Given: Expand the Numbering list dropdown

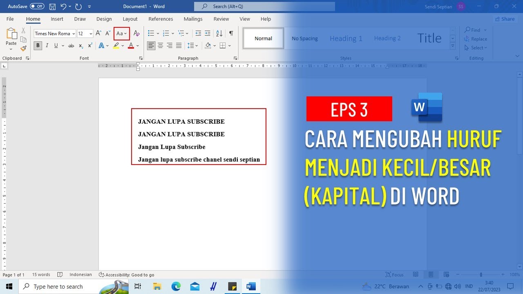Looking at the screenshot, I should pos(173,33).
